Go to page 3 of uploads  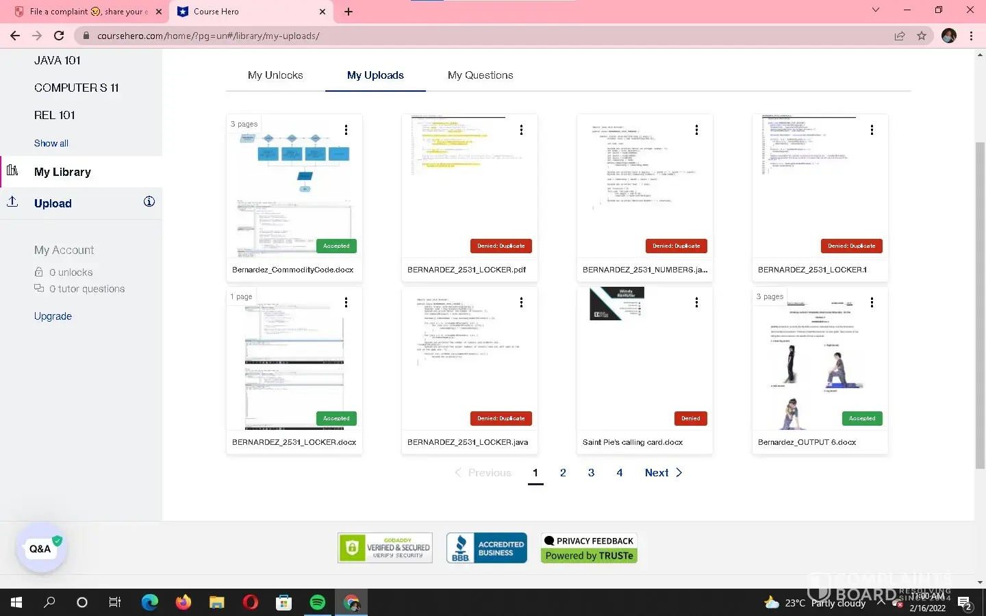[591, 472]
